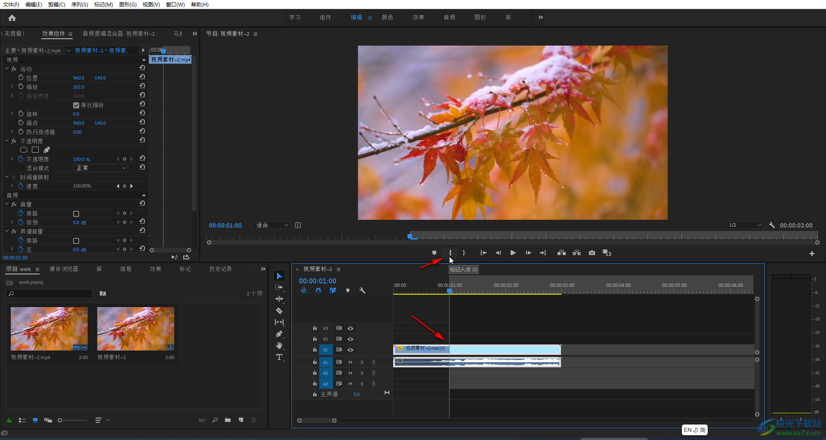This screenshot has height=440, width=826.
Task: Toggle V1 track visibility eye
Action: [x=351, y=350]
